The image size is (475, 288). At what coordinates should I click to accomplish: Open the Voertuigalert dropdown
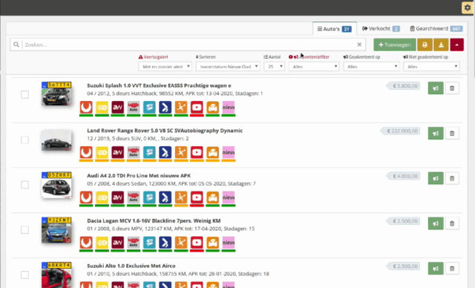165,67
